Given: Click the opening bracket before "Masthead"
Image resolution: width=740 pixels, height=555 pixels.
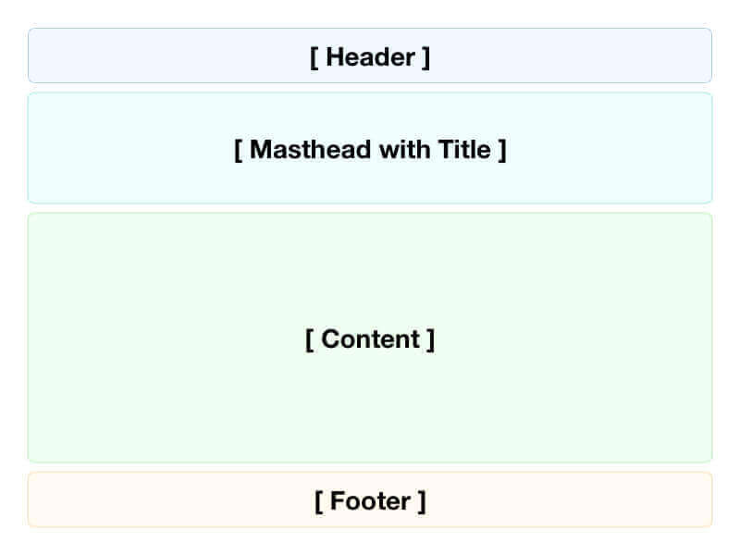Looking at the screenshot, I should tap(239, 149).
